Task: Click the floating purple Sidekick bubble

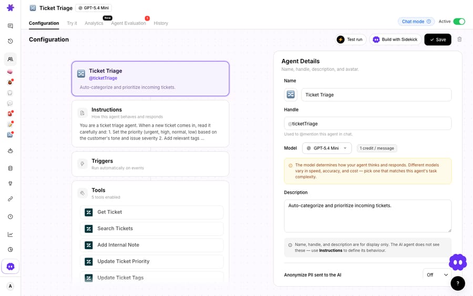Action: click(458, 262)
